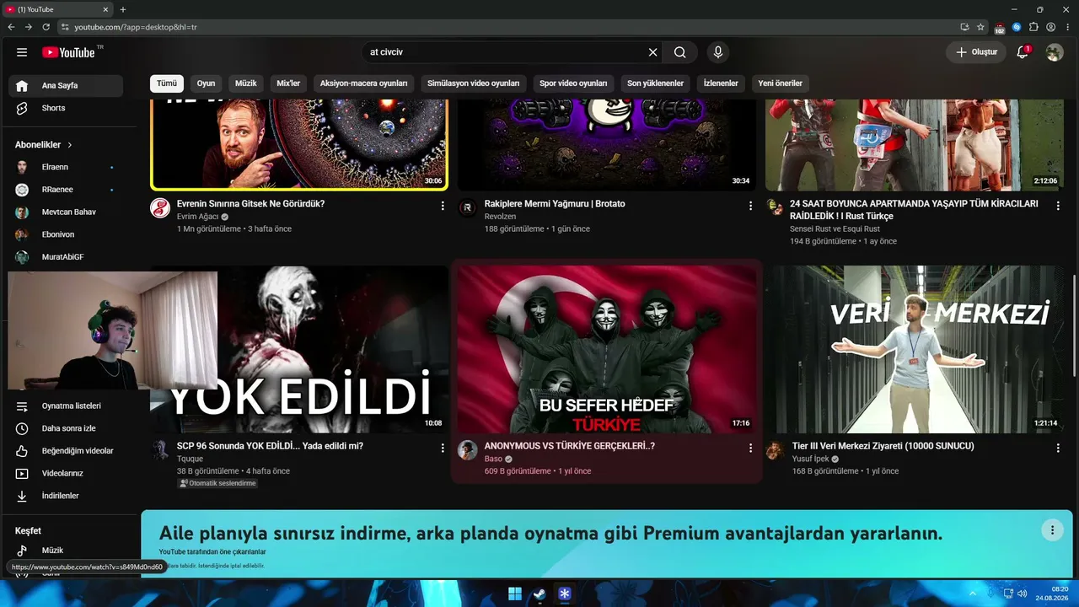This screenshot has height=607, width=1079.
Task: Open options for 24 Saat Boyunca Apartmanda video
Action: pos(1058,206)
